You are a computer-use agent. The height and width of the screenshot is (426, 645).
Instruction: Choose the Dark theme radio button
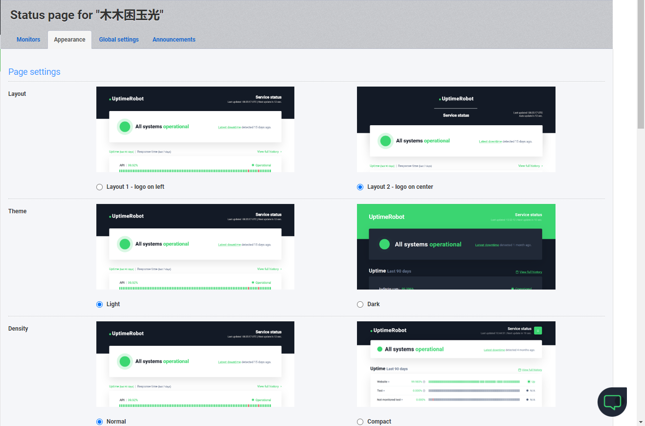pyautogui.click(x=360, y=304)
